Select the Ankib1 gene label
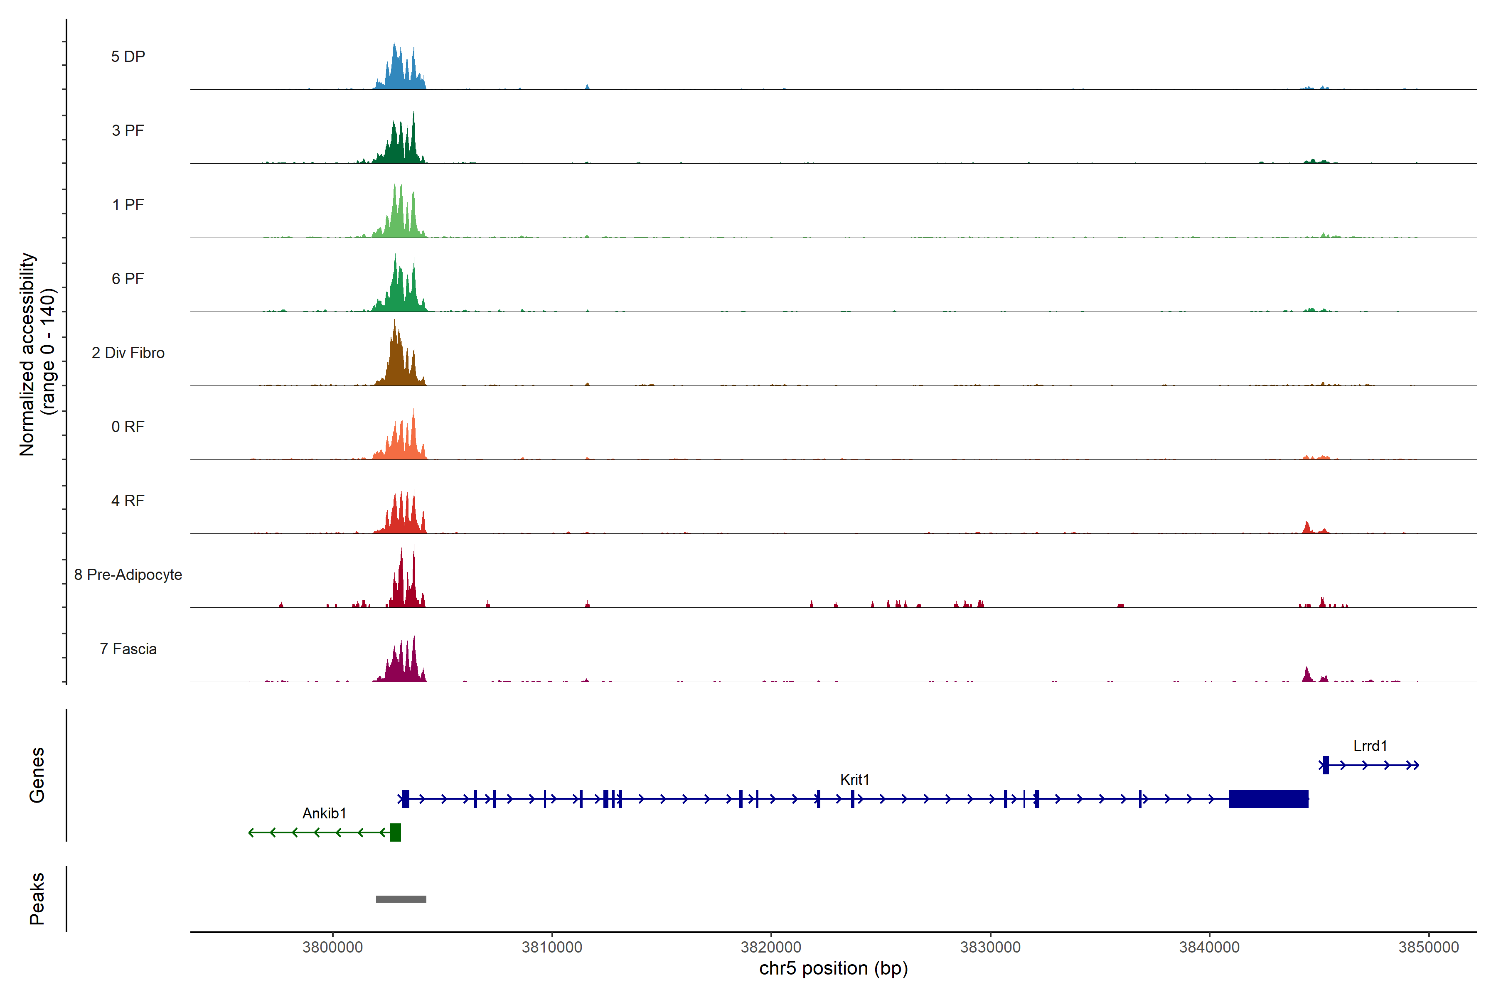The image size is (1496, 997). click(x=325, y=813)
